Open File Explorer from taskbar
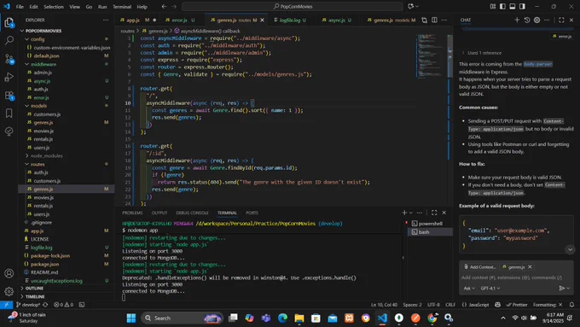 [x=299, y=318]
